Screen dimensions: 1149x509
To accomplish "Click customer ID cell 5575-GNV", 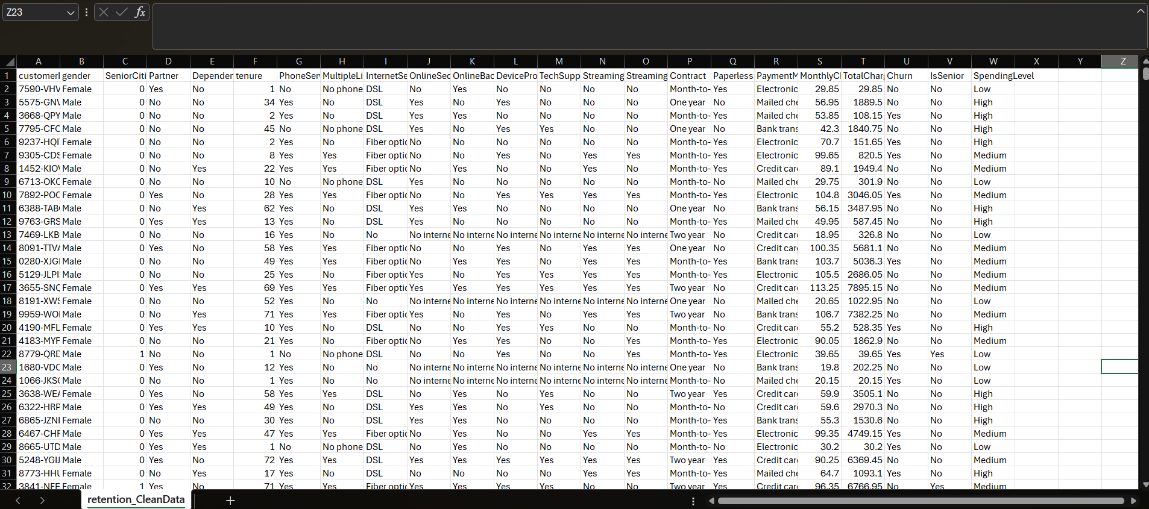I will point(39,102).
